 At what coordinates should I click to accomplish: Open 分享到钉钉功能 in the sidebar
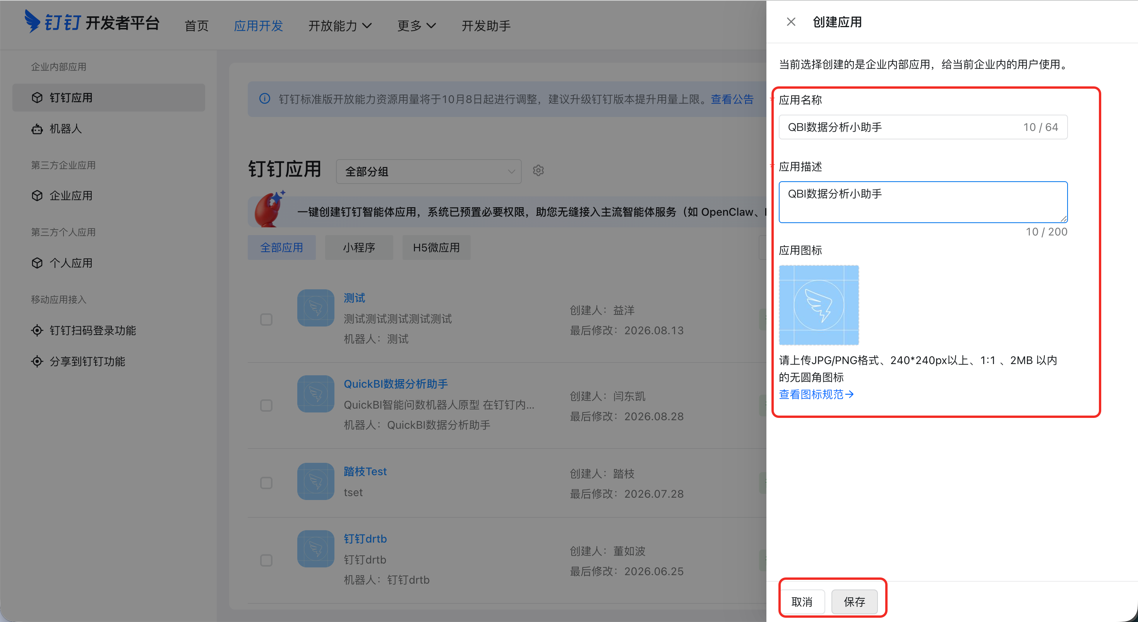coord(109,362)
